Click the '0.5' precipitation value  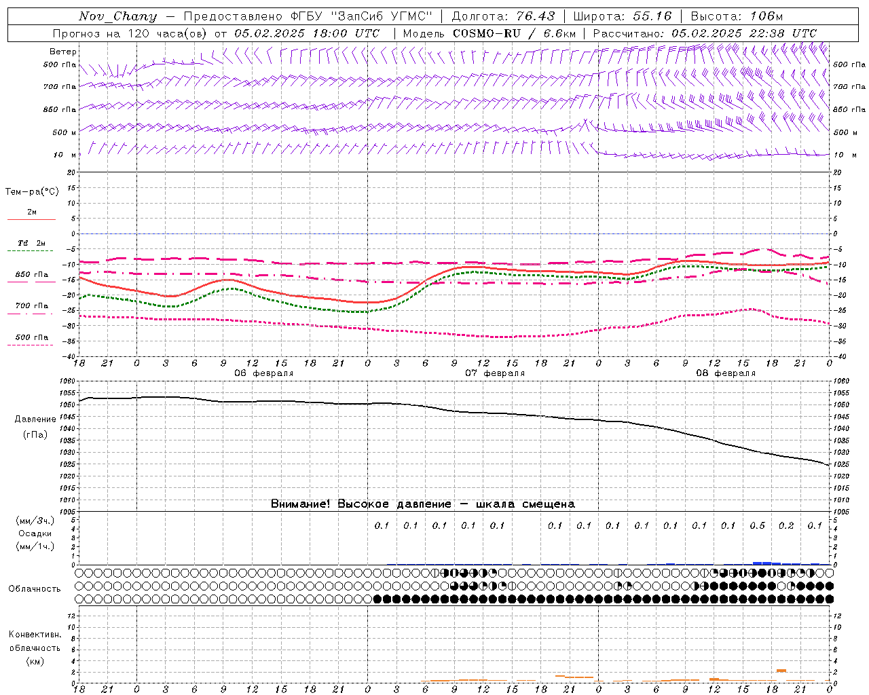coord(757,526)
